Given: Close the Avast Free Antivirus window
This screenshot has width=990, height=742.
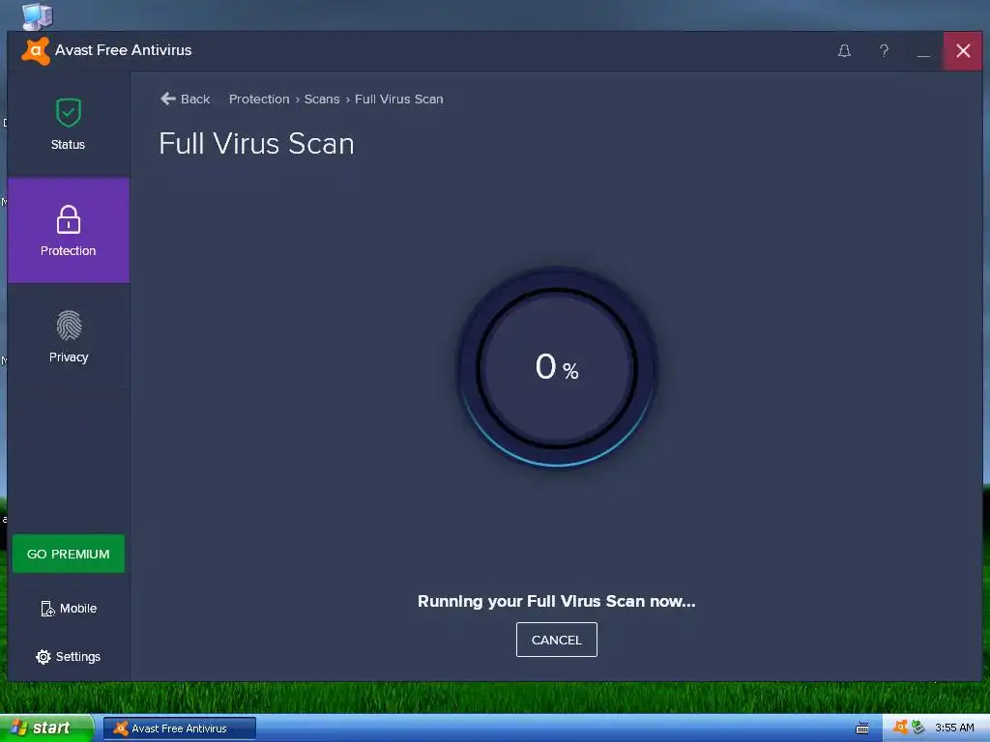Looking at the screenshot, I should (963, 51).
